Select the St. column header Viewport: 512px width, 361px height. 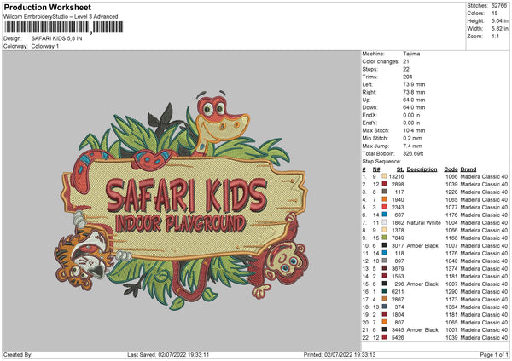[400, 169]
